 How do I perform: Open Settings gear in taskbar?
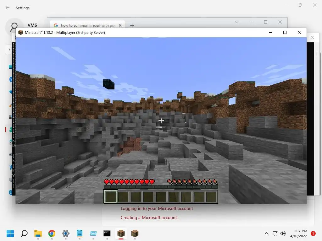click(x=66, y=233)
